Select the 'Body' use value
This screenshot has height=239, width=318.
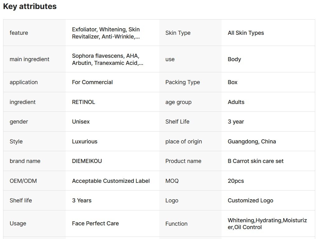[234, 59]
